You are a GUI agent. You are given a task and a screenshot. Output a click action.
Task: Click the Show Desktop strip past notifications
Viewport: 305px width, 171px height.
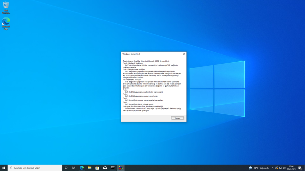coord(304,168)
